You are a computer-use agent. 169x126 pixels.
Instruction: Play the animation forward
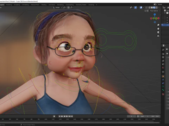(67, 116)
